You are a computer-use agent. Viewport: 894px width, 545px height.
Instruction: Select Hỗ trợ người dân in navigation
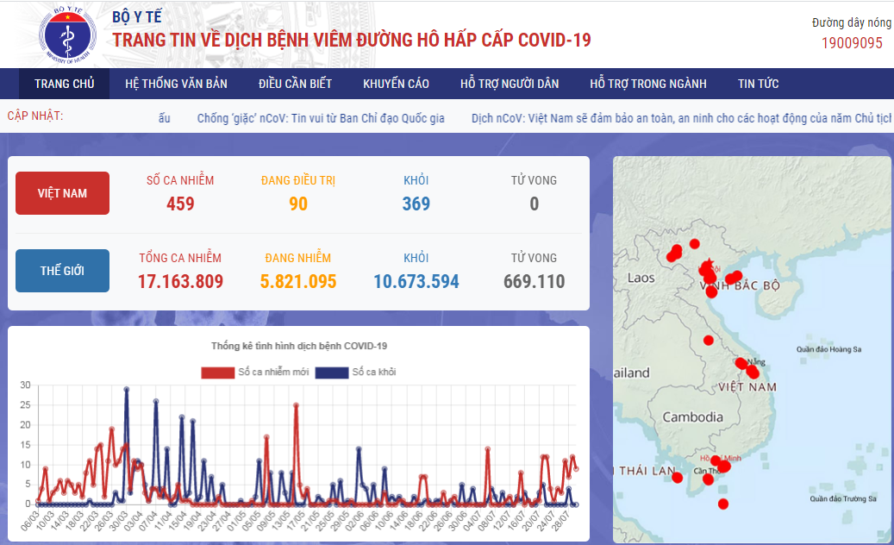pyautogui.click(x=510, y=84)
